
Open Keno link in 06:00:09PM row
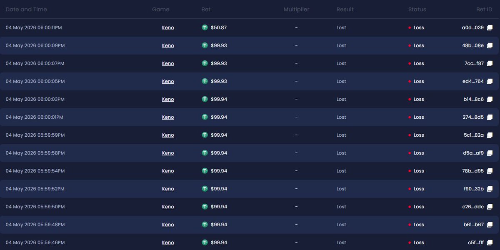click(168, 45)
